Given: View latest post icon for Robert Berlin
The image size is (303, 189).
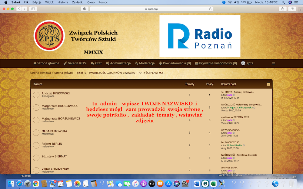Looking at the screenshot, I should 244,145.
